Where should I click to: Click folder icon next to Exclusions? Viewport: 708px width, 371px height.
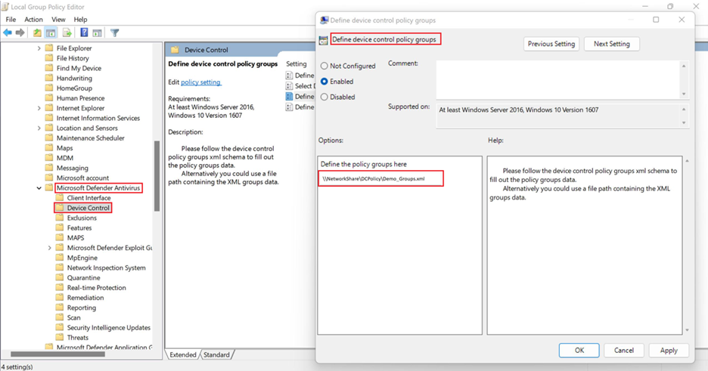pyautogui.click(x=60, y=218)
